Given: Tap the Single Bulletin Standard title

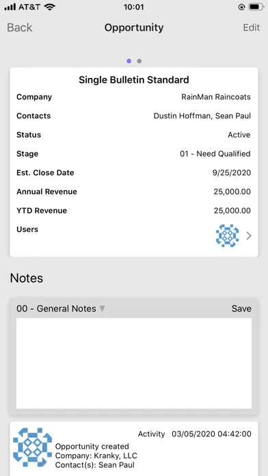Looking at the screenshot, I should coord(134,80).
